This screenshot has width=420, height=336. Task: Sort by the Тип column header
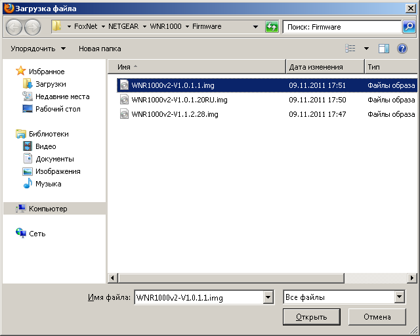point(391,67)
